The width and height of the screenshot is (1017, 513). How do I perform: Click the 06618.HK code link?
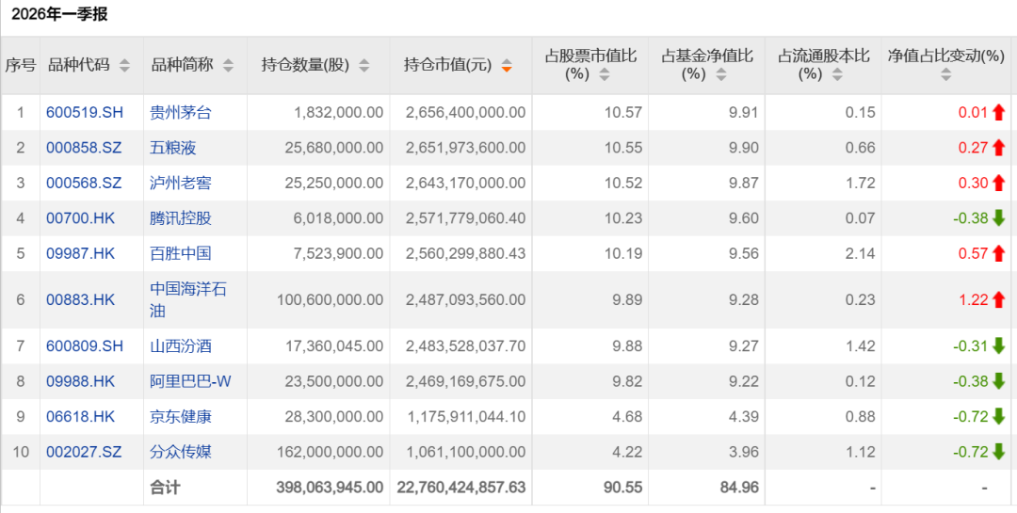[80, 416]
